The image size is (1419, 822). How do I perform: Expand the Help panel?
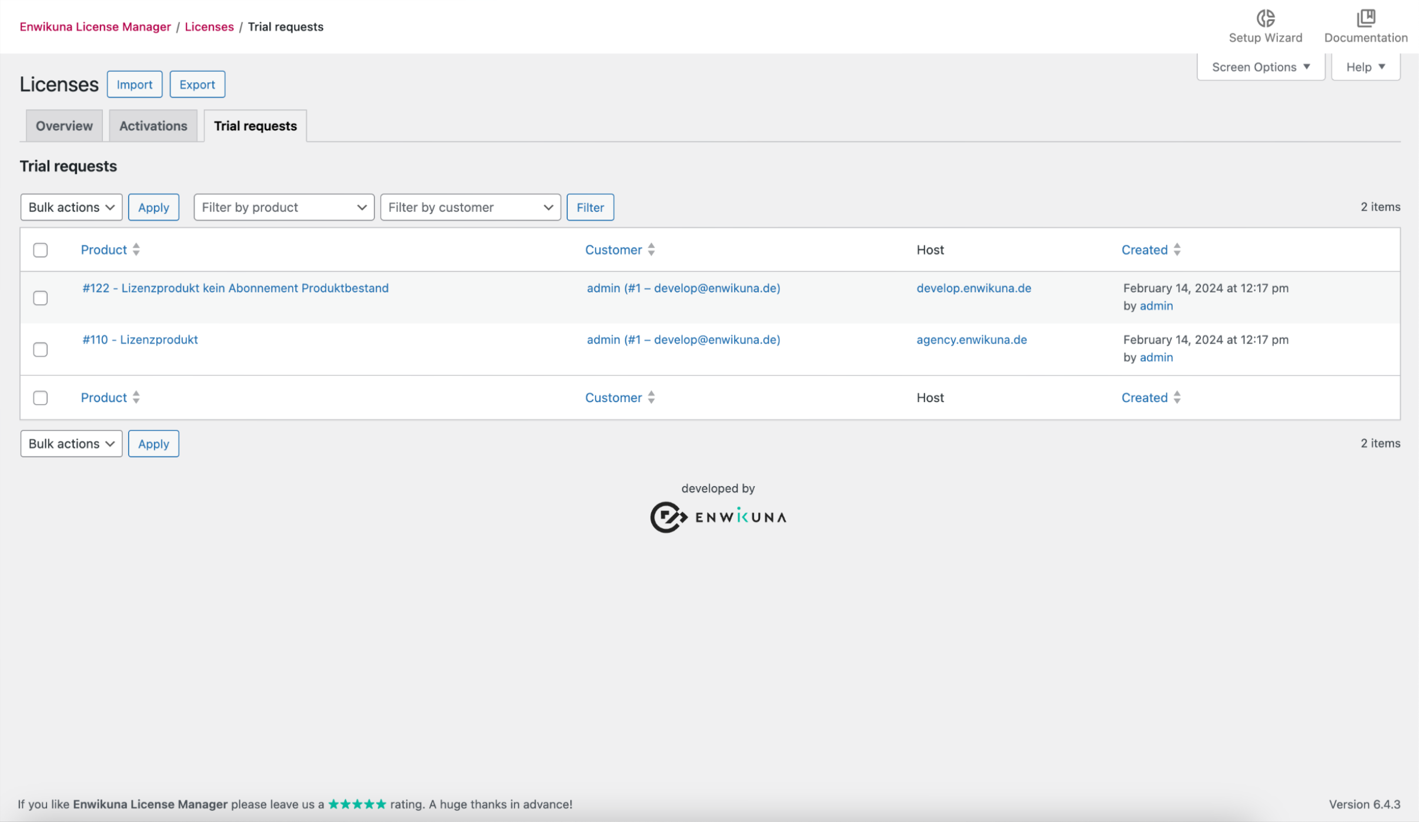coord(1366,67)
